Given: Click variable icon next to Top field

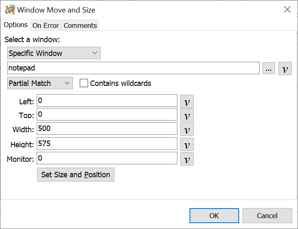Looking at the screenshot, I should pos(187,116).
